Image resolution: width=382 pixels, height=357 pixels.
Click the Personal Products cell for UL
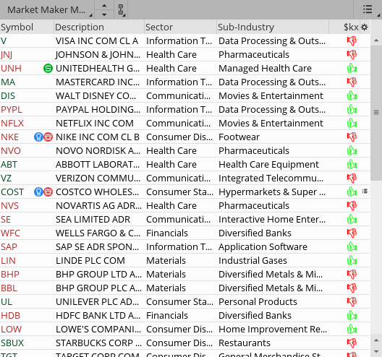click(258, 302)
